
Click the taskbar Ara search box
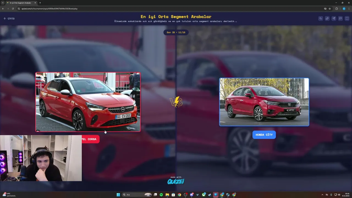point(137,195)
